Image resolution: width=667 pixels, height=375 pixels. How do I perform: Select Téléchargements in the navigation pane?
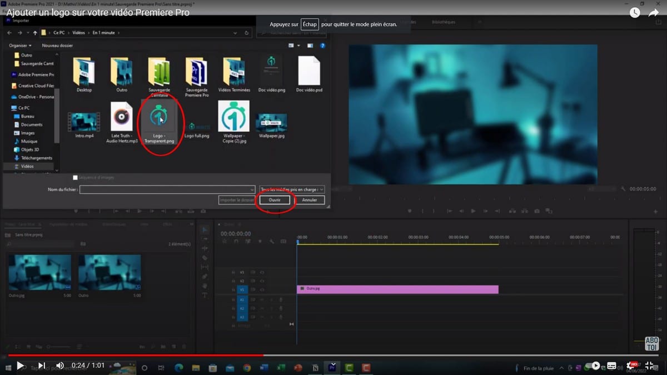coord(36,158)
